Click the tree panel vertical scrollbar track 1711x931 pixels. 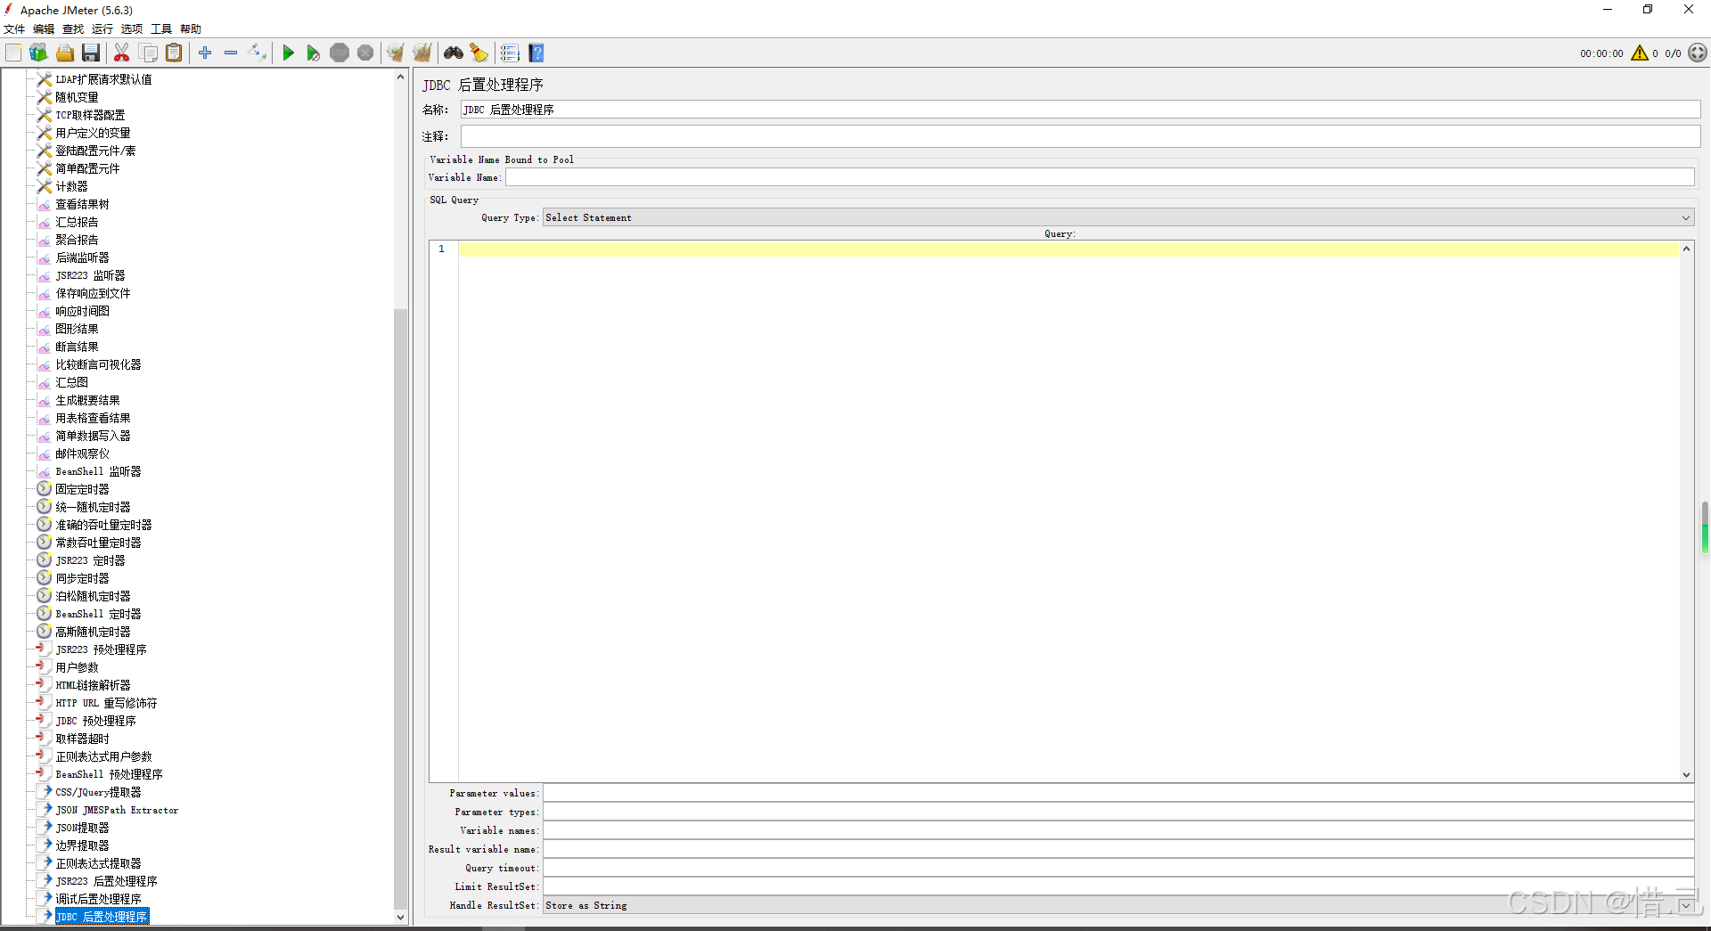click(x=400, y=624)
